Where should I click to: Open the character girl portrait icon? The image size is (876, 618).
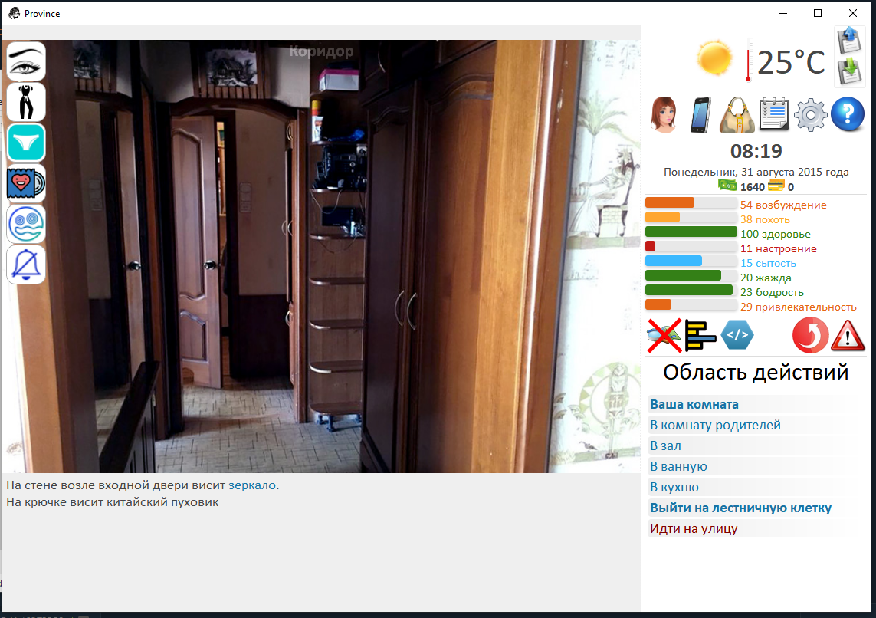664,114
